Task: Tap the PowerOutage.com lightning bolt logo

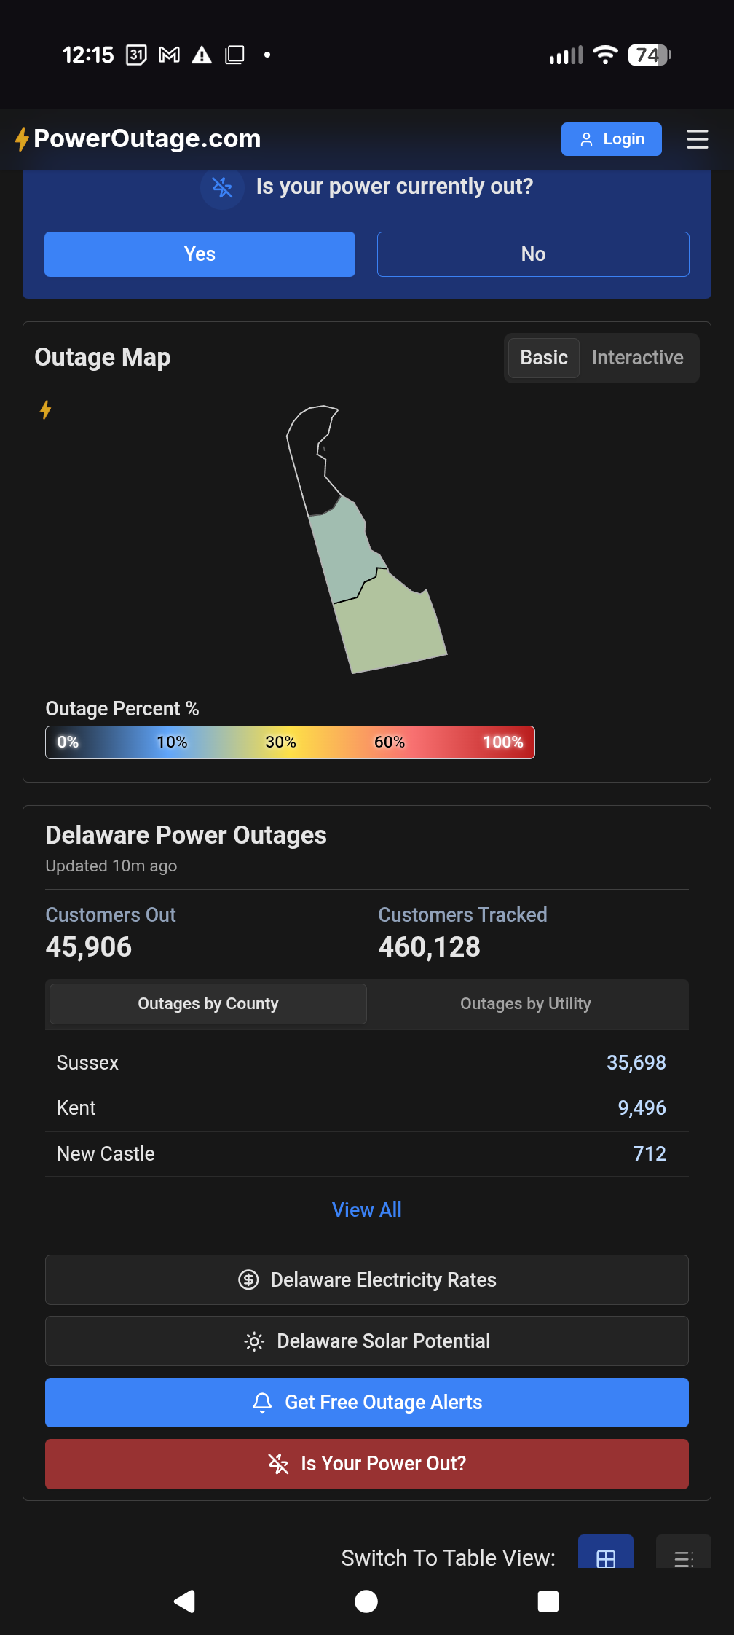Action: (x=23, y=139)
